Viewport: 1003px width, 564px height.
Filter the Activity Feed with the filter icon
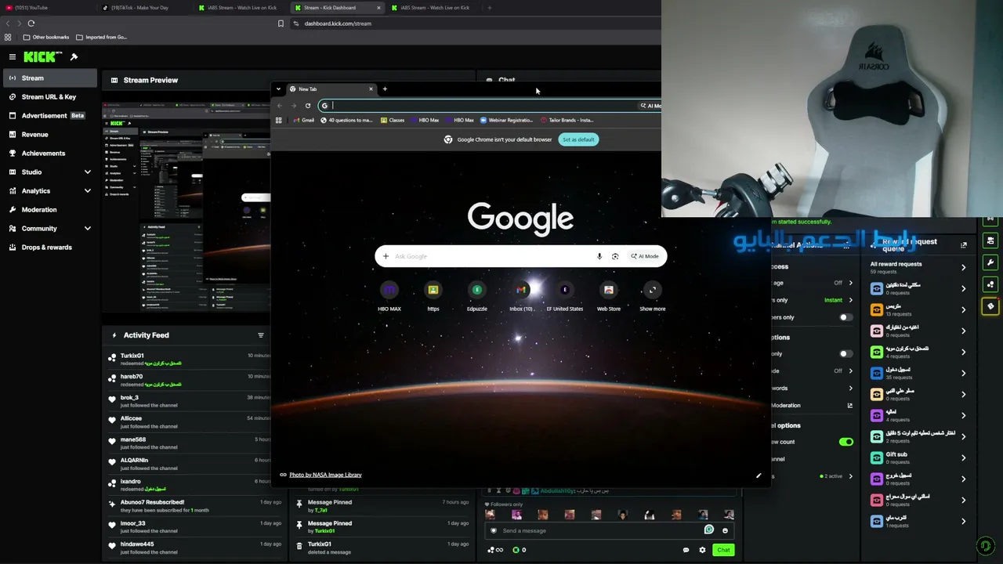point(261,335)
